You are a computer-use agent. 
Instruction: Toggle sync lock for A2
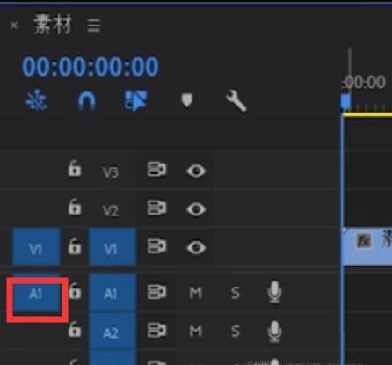coord(156,331)
